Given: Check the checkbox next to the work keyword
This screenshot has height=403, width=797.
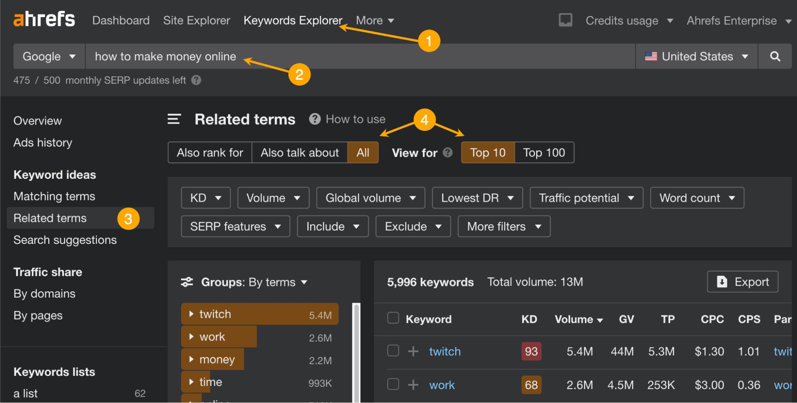Looking at the screenshot, I should [393, 384].
